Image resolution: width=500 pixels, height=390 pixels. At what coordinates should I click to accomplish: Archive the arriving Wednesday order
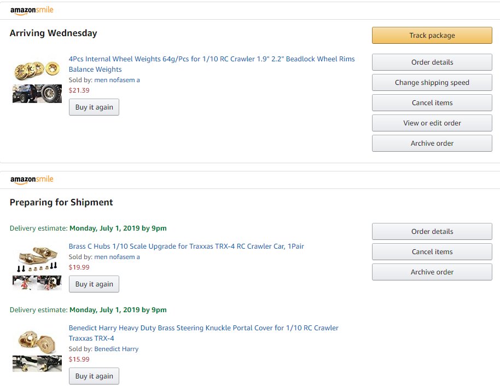(432, 144)
